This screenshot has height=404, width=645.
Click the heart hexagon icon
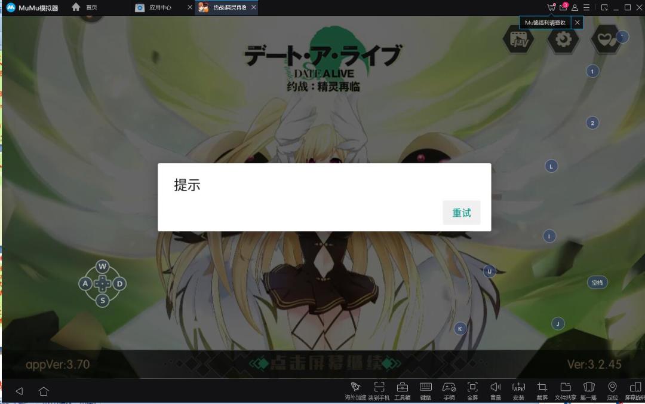tap(606, 39)
